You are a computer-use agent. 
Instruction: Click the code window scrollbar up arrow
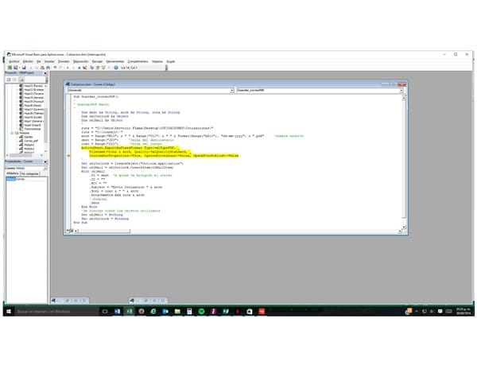[404, 98]
